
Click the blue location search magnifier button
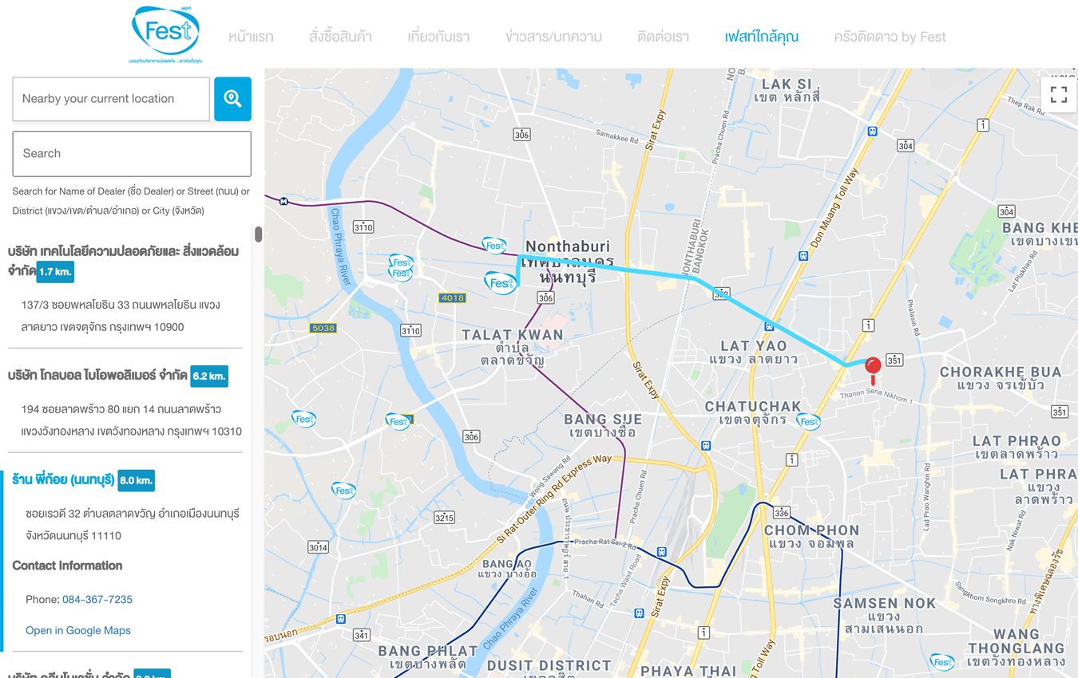point(232,99)
